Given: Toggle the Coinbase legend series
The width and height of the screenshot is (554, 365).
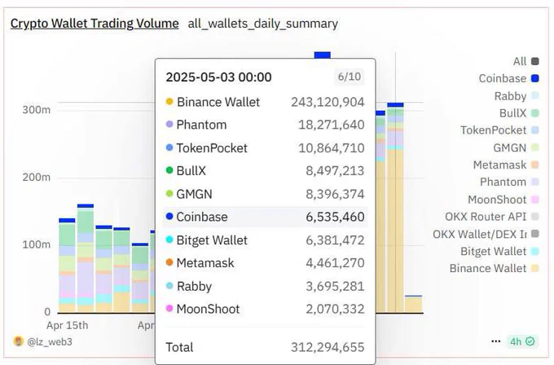Looking at the screenshot, I should [x=508, y=78].
